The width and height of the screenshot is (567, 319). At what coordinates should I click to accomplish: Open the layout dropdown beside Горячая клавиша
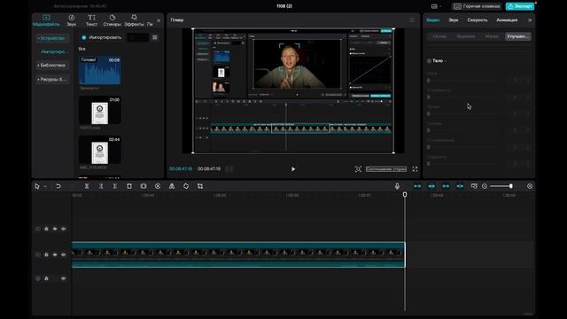coord(437,6)
